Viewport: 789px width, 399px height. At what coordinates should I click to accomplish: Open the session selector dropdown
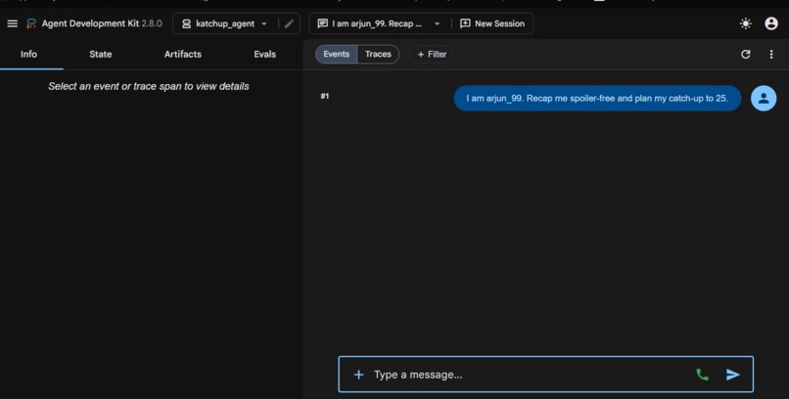[379, 23]
